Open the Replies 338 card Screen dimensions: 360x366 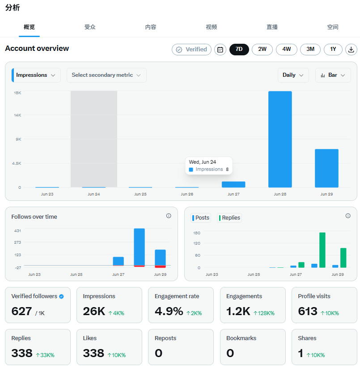click(x=38, y=347)
